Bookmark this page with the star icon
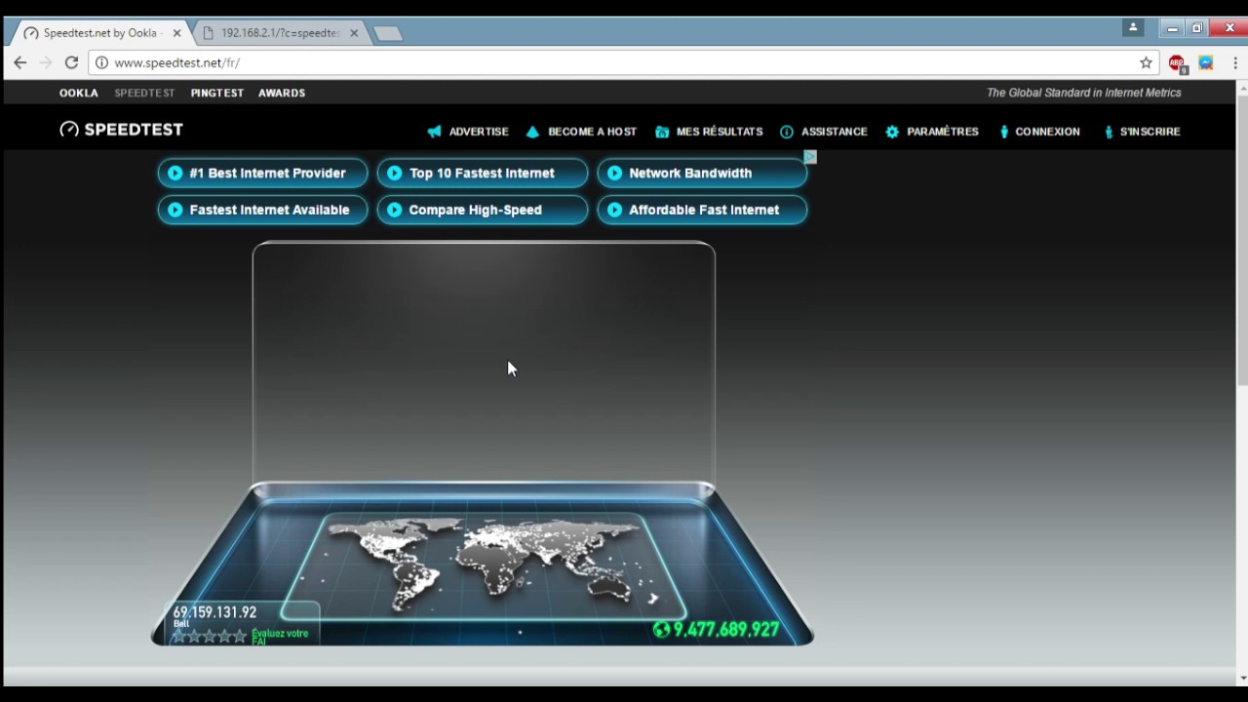The width and height of the screenshot is (1248, 702). (x=1147, y=62)
